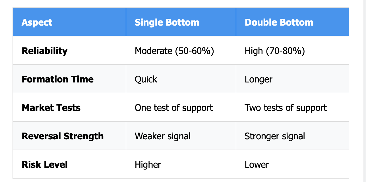Select the Reversal Strength row label

(x=63, y=136)
